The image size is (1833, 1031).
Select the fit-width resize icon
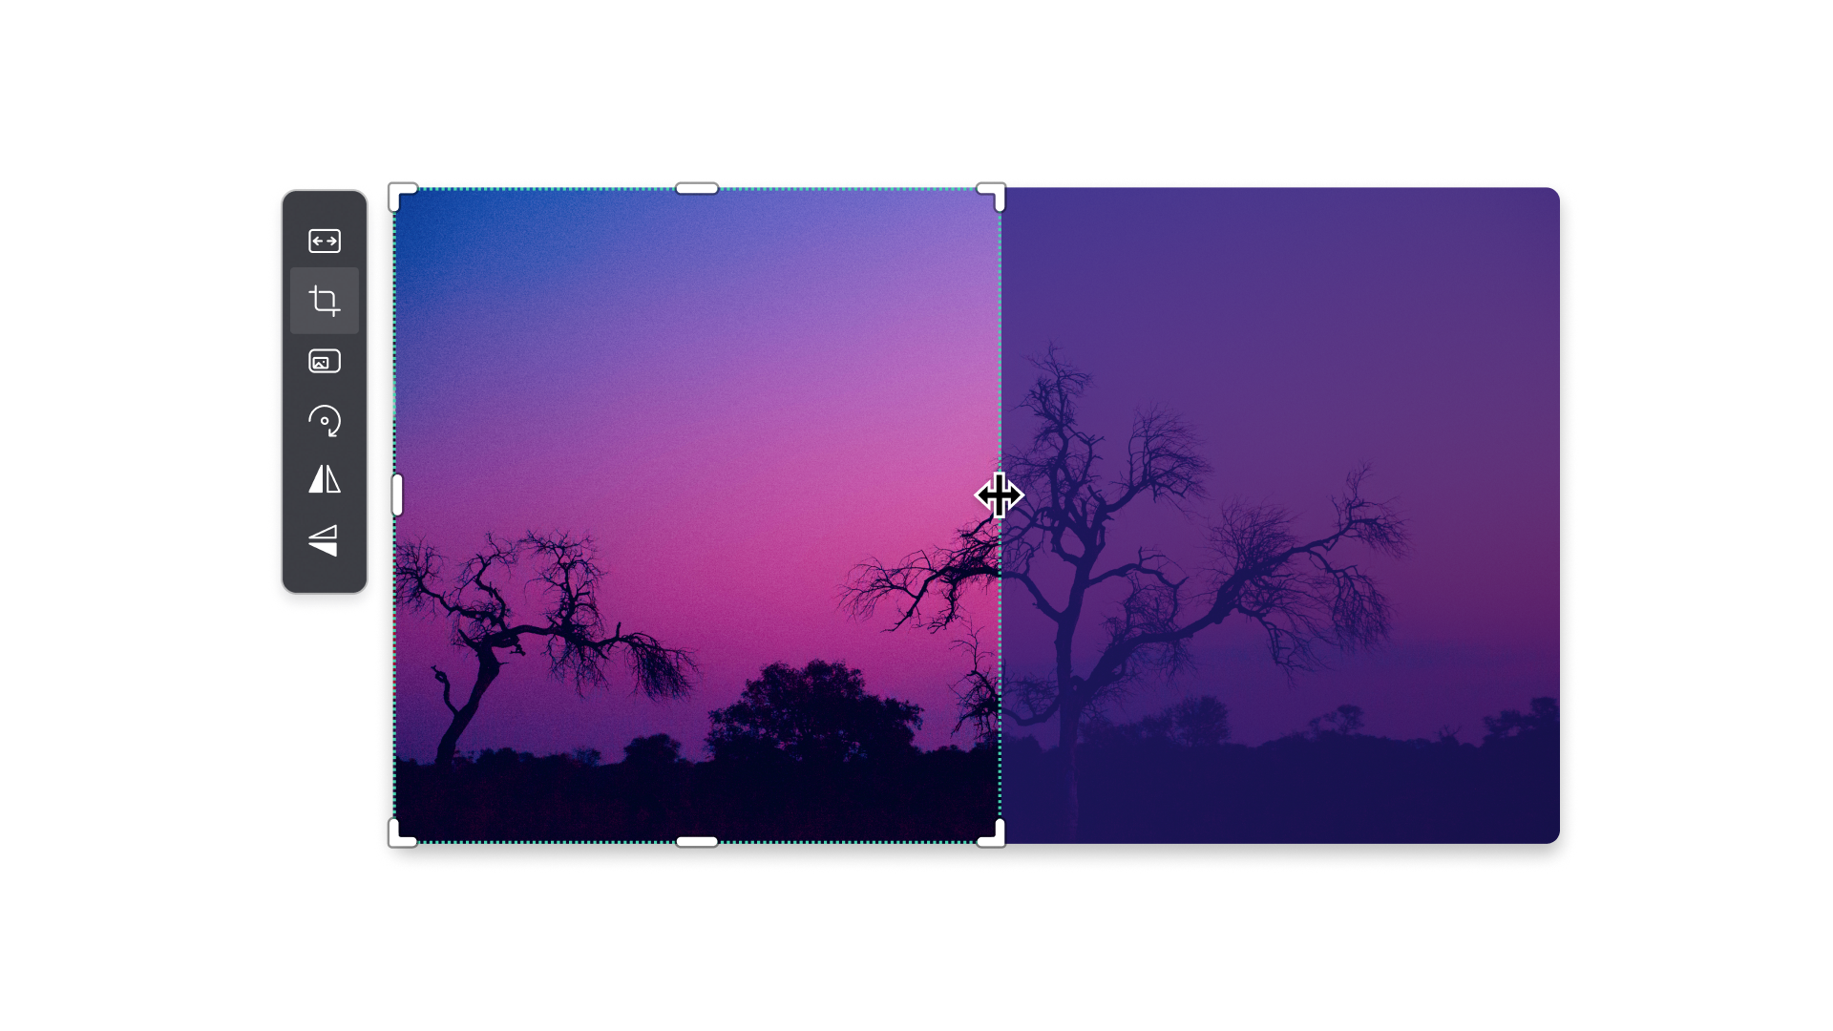325,241
